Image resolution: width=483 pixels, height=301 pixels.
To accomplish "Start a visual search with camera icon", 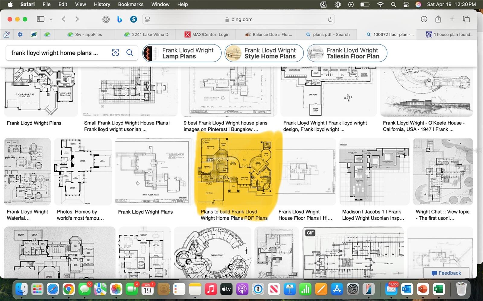I will coord(115,53).
